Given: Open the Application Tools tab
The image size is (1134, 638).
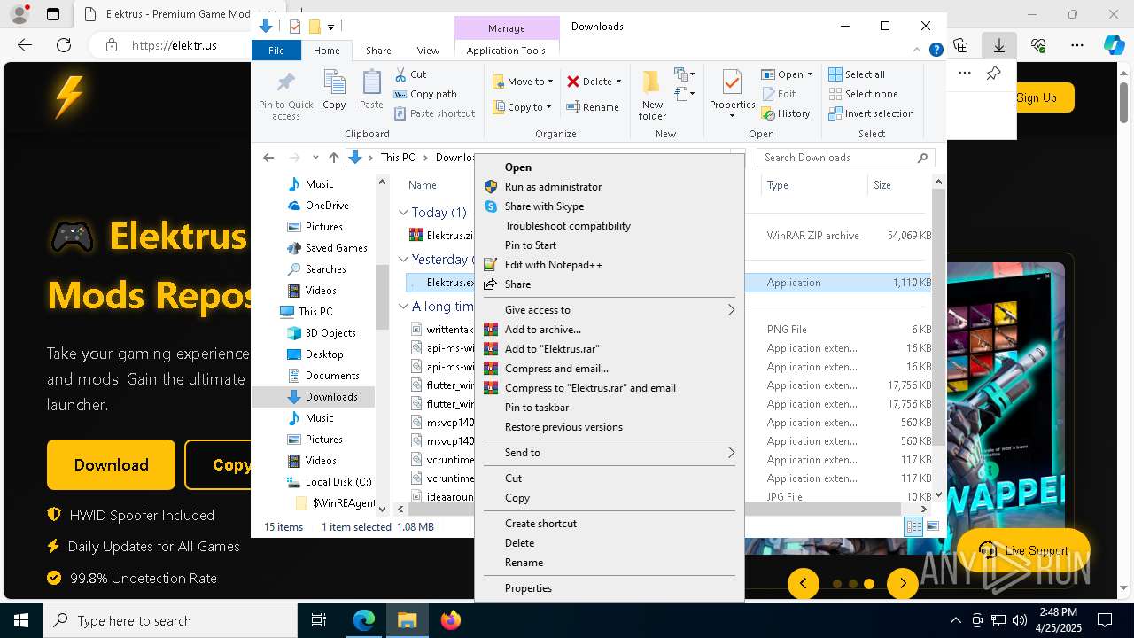Looking at the screenshot, I should click(x=506, y=51).
